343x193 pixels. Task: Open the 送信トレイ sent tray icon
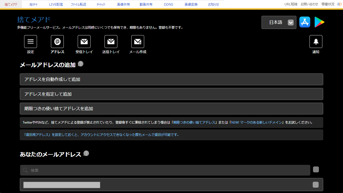coord(111,42)
